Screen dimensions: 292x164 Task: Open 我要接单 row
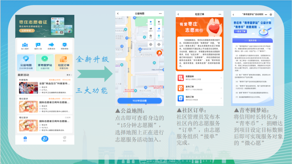coord(200,78)
